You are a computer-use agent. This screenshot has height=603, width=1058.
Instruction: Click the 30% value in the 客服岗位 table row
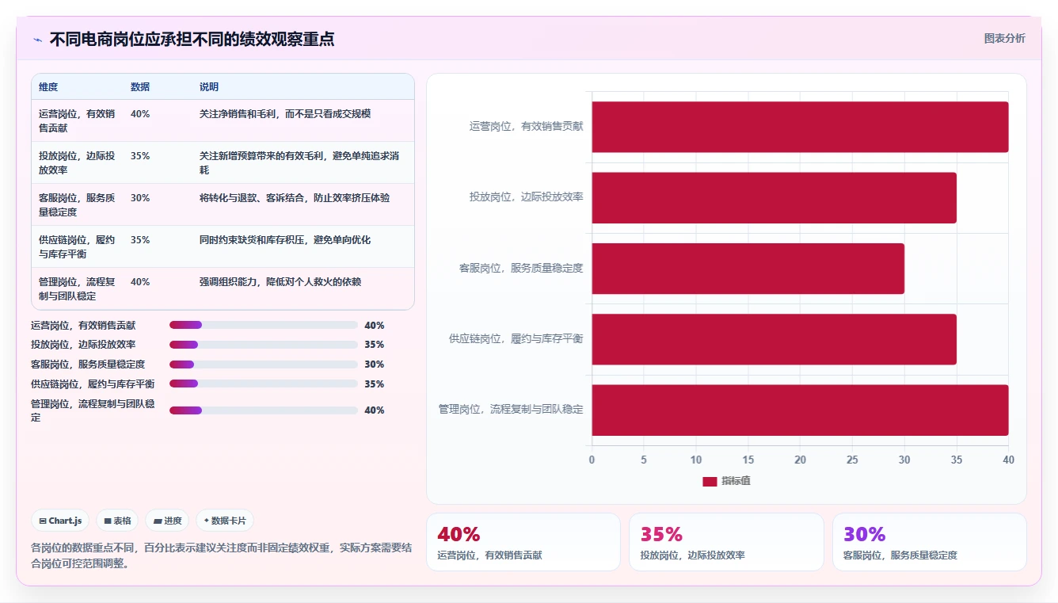[140, 198]
